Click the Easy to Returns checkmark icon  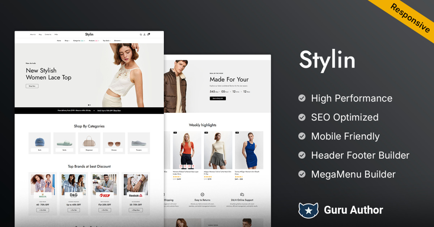pyautogui.click(x=203, y=194)
